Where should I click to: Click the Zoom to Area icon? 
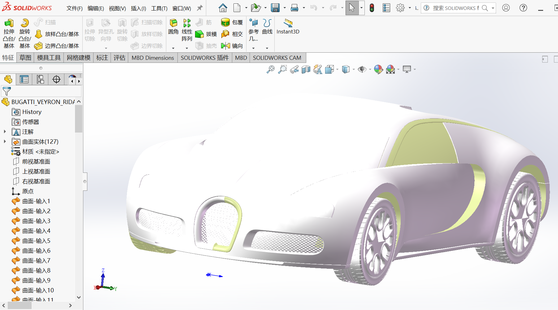(282, 69)
